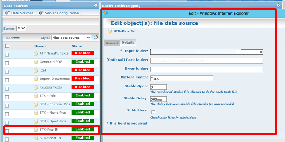Image resolution: width=285 pixels, height=142 pixels.
Task: Enable the Subfolders checkbox
Action: [153, 112]
